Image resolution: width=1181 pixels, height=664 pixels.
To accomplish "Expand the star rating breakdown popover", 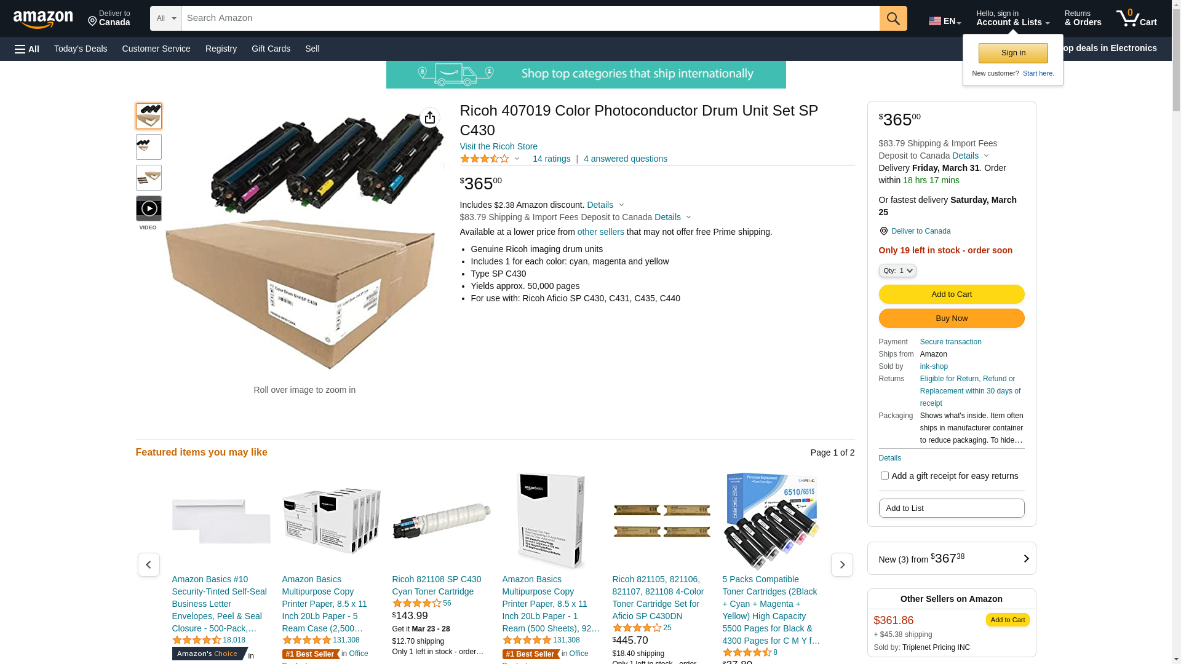I will [490, 159].
